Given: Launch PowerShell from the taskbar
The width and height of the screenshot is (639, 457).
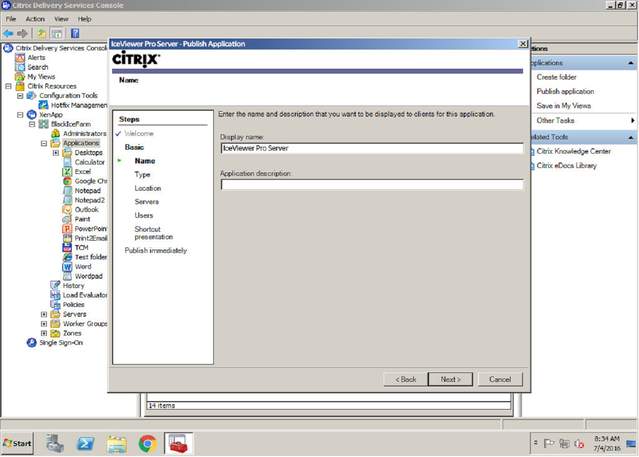Looking at the screenshot, I should 85,444.
